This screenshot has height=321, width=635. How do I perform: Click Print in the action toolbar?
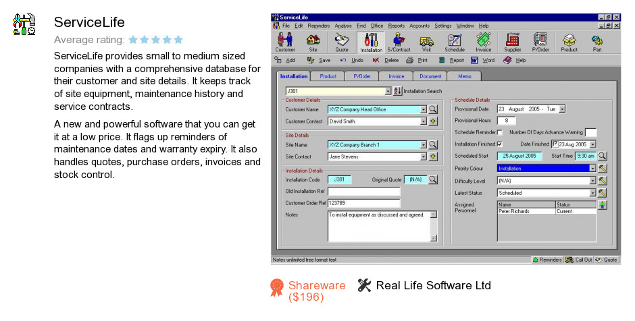(417, 60)
